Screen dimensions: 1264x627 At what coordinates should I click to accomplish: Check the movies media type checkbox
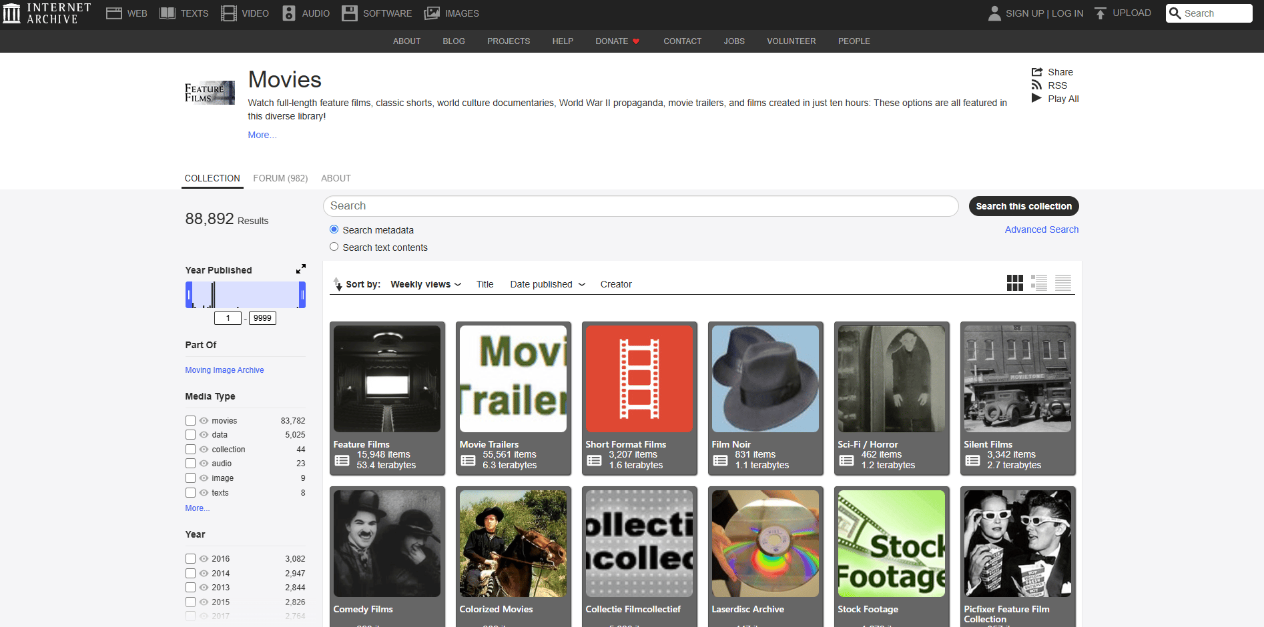[x=191, y=421]
